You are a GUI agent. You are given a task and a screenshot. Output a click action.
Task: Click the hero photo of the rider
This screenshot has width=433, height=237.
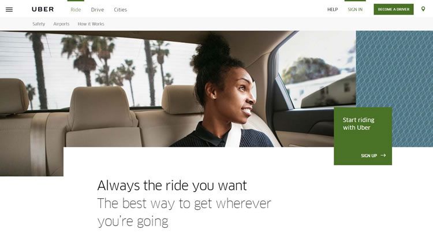178,89
